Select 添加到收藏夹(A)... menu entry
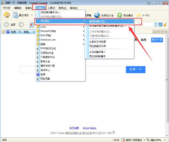The image size is (169, 142). (60, 12)
